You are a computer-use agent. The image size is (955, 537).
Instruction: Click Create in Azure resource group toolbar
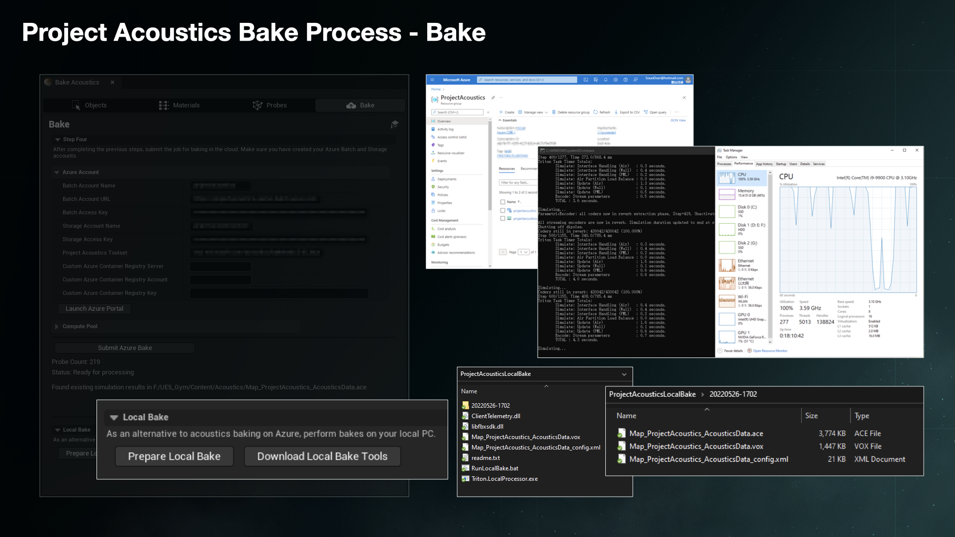(507, 112)
